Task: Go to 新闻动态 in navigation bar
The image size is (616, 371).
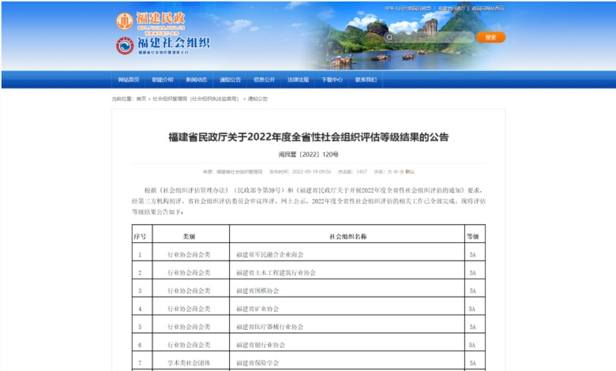Action: pos(197,80)
